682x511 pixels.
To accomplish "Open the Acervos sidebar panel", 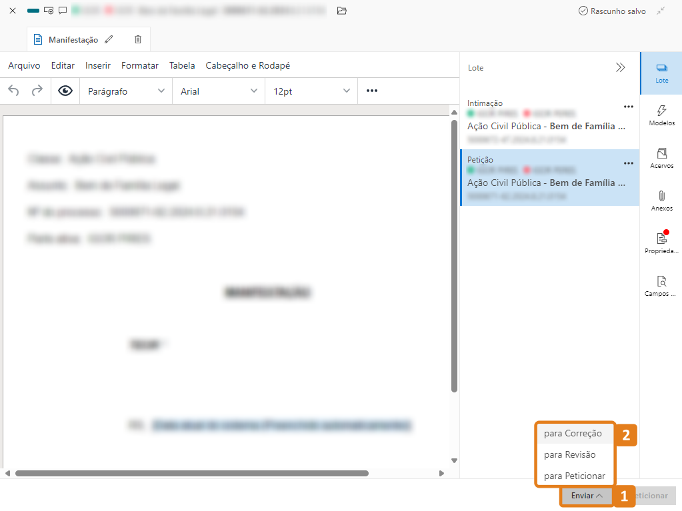I will [661, 158].
